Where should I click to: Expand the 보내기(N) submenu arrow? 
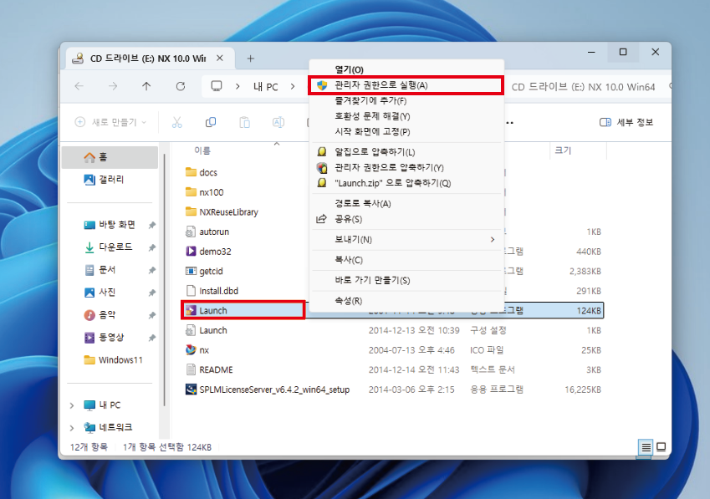pyautogui.click(x=493, y=239)
